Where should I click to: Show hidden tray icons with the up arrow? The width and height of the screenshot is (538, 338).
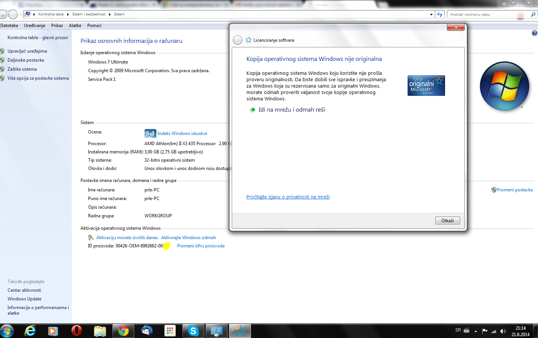(x=476, y=331)
